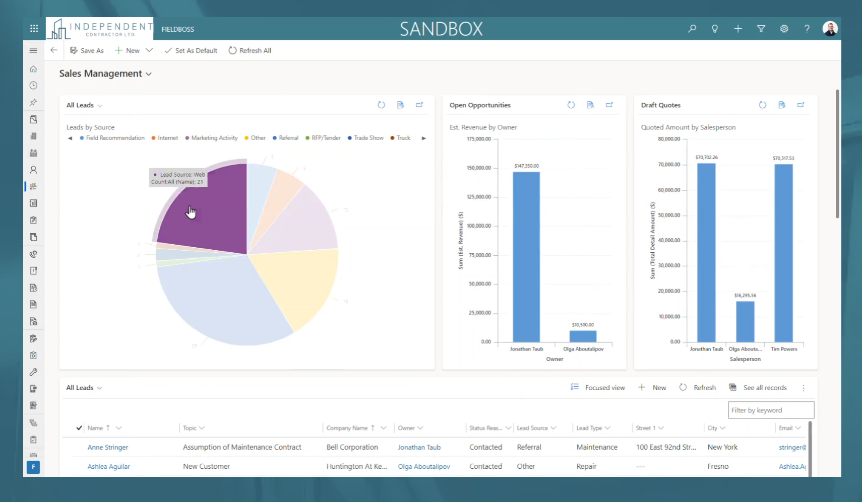Click the Filter by keyword field

click(770, 410)
